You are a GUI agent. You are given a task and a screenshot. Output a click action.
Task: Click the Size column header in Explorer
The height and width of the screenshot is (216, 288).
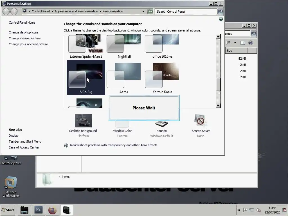pos(237,51)
